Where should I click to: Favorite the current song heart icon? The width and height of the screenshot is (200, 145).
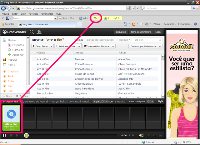click(98, 102)
